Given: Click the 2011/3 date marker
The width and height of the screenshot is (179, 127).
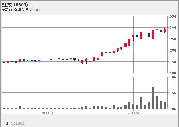Looking at the screenshot, I should point(47,112).
